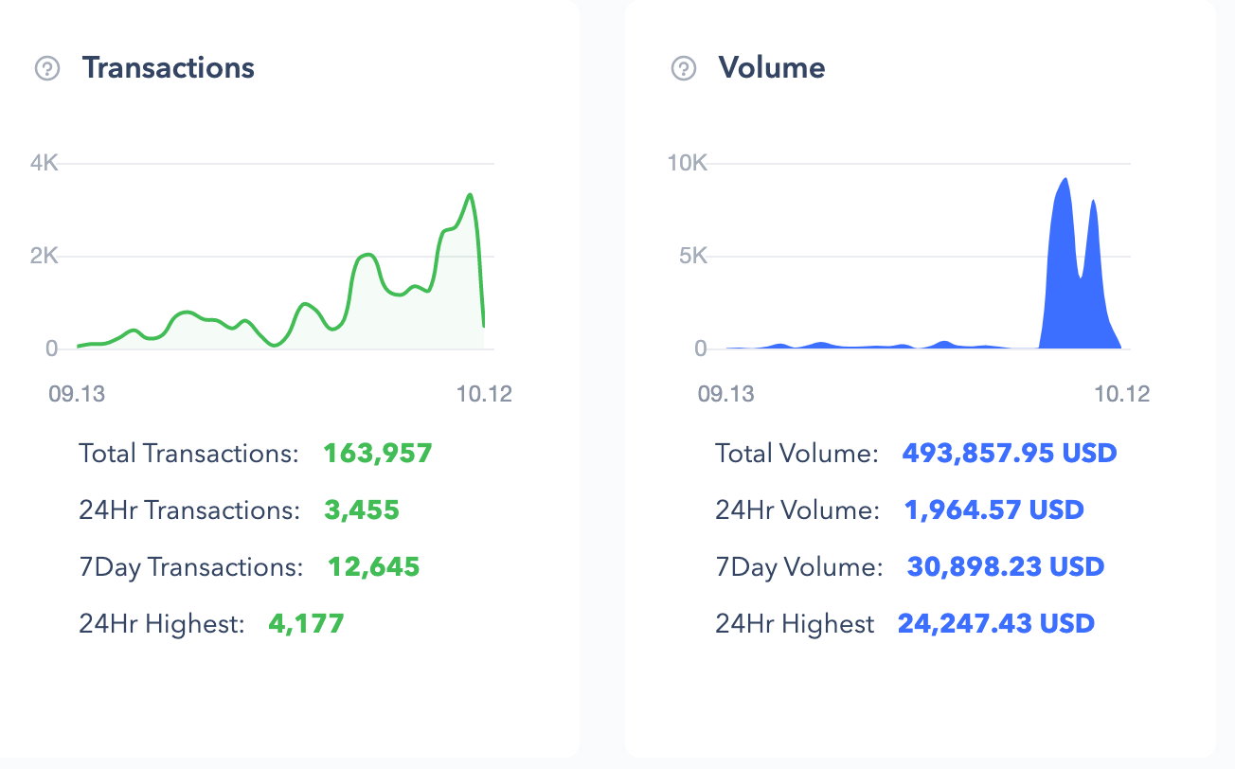1235x769 pixels.
Task: Click the help icon beside Volume
Action: [684, 68]
